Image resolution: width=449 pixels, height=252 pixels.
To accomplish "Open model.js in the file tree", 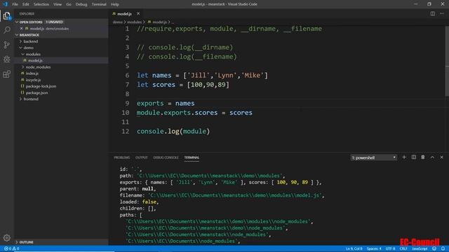I will (x=35, y=61).
